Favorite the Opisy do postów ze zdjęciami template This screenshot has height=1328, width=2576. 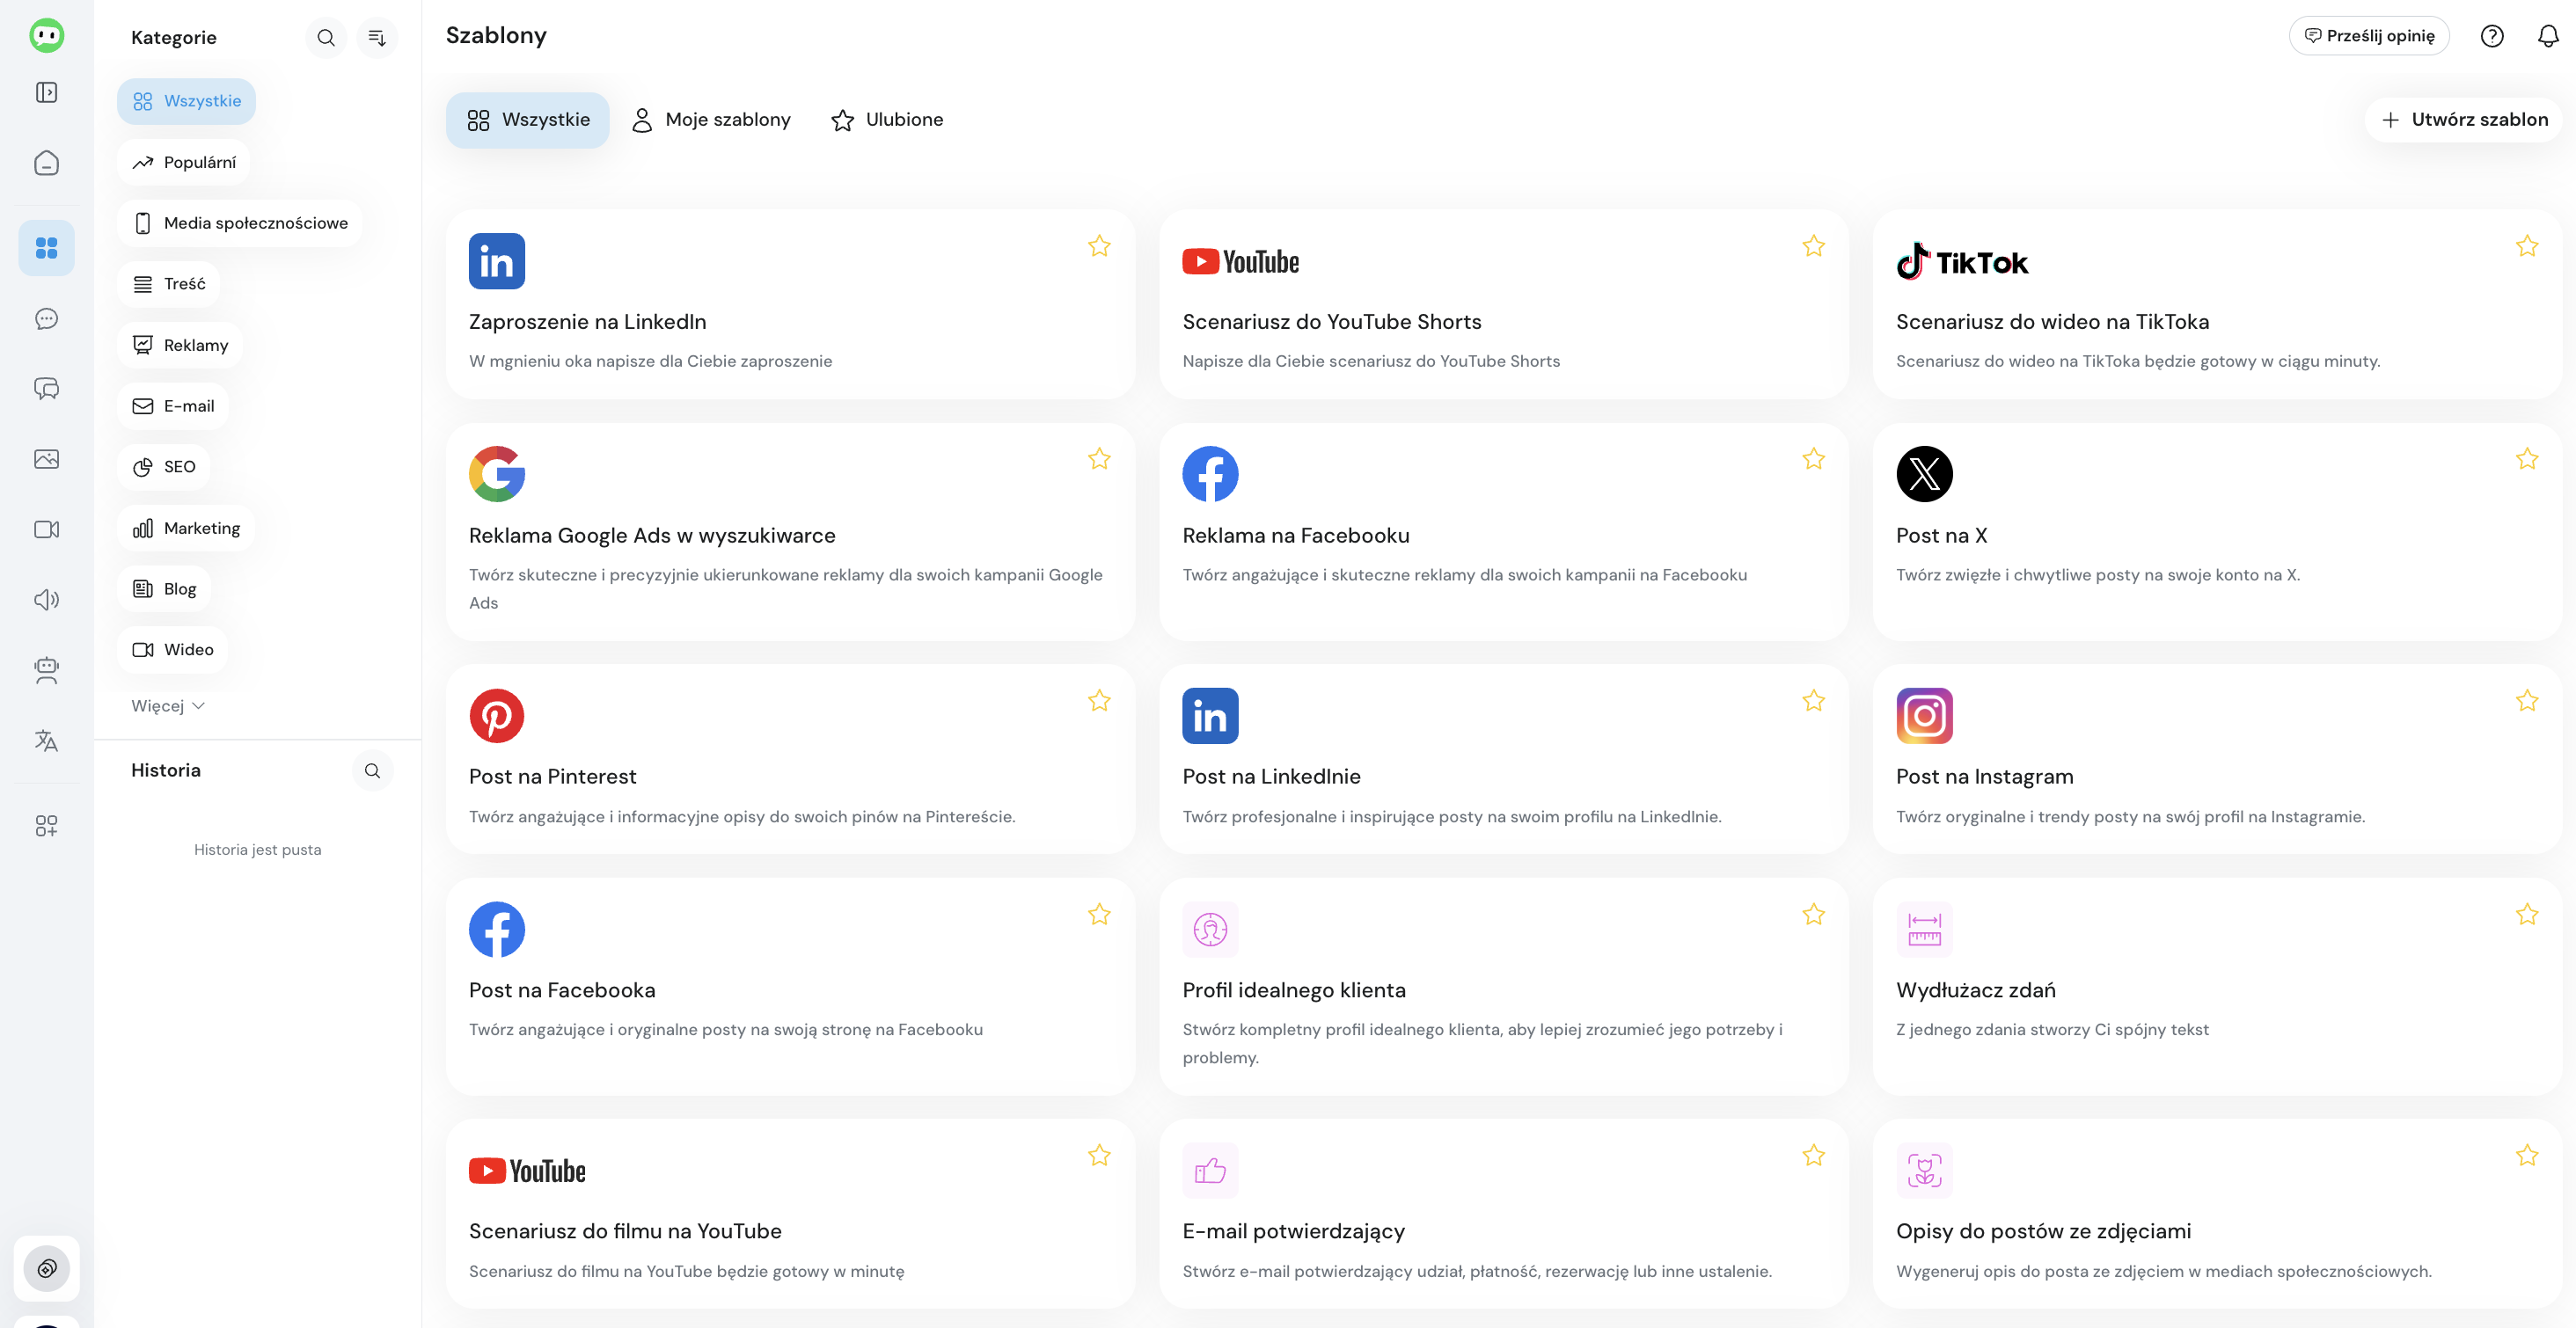(x=2527, y=1156)
